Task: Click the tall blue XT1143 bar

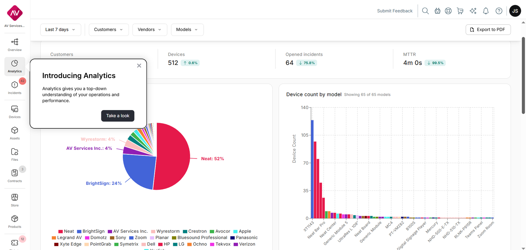Action: point(312,169)
